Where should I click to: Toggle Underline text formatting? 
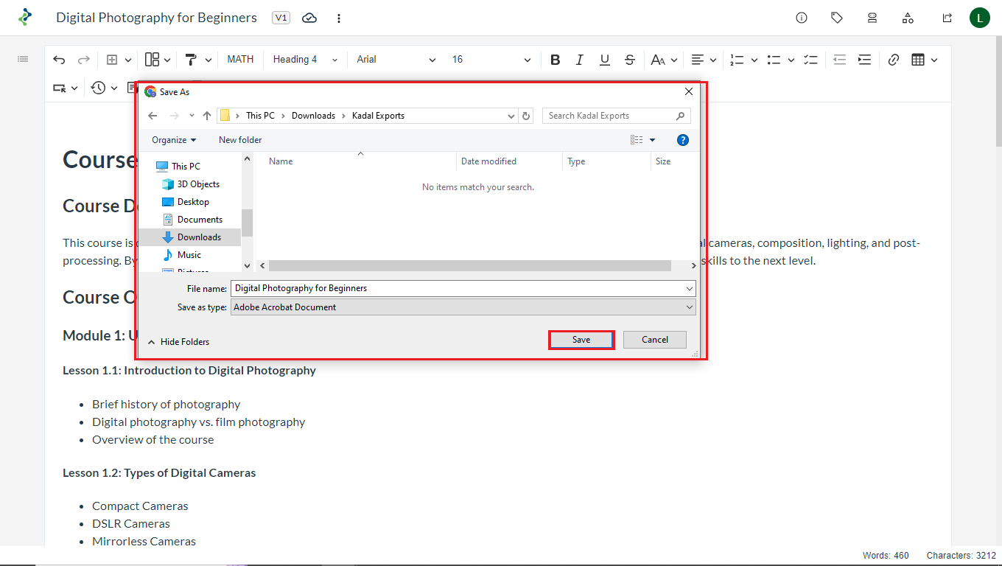coord(605,60)
